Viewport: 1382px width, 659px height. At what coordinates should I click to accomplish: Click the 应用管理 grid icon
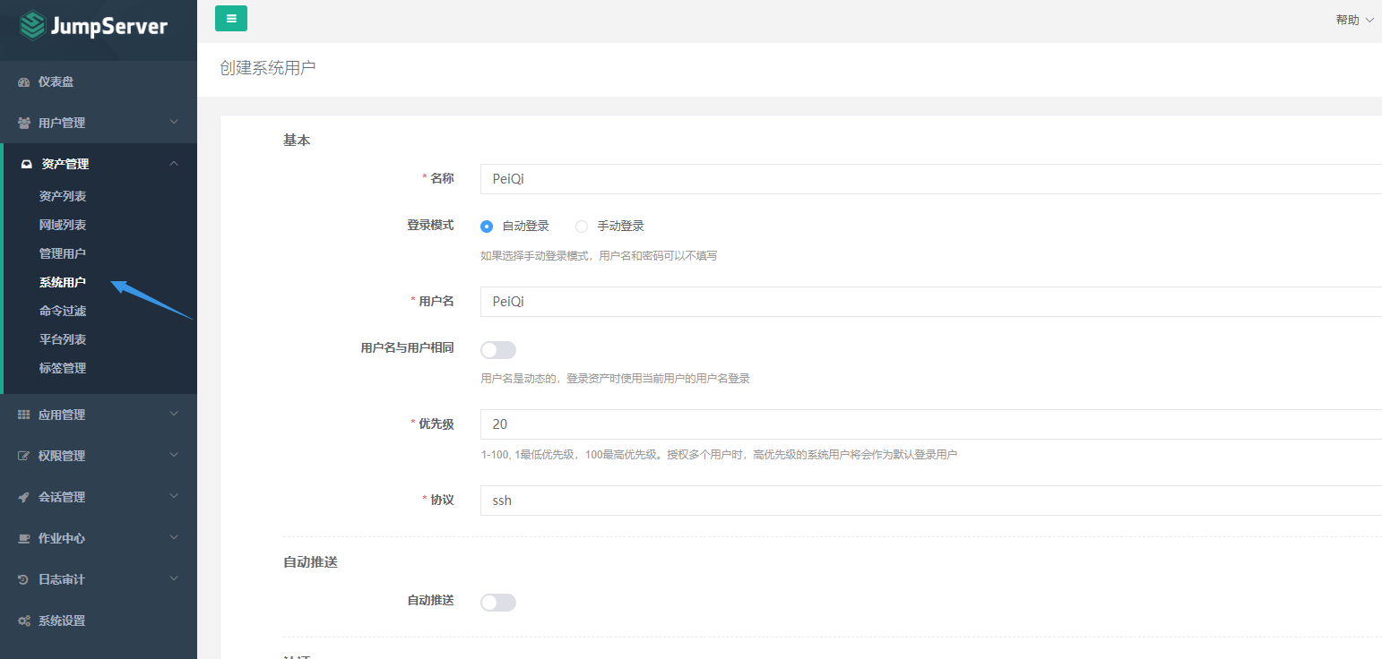24,415
